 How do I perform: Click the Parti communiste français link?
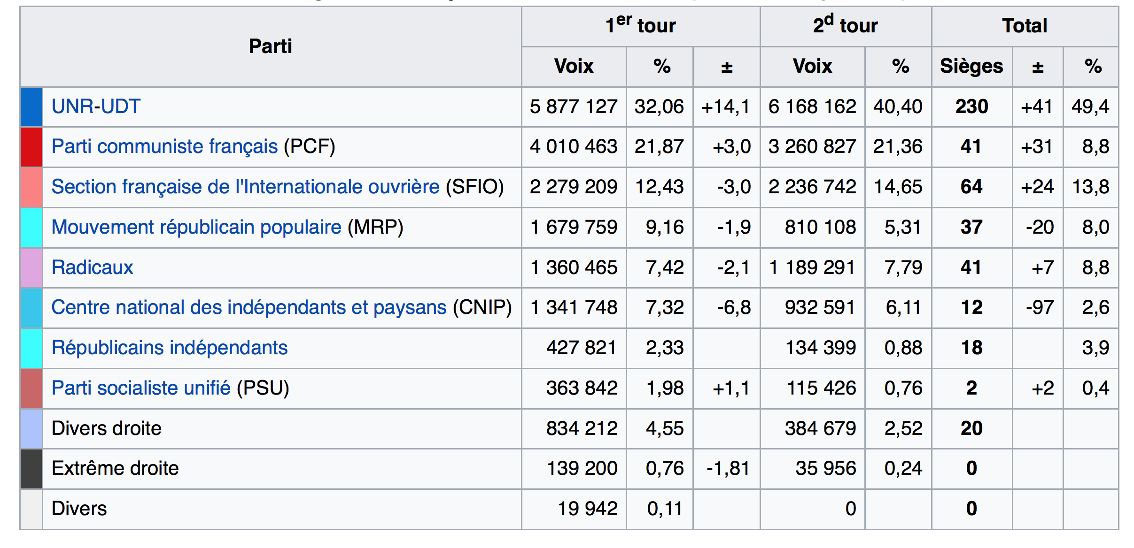[x=164, y=147]
